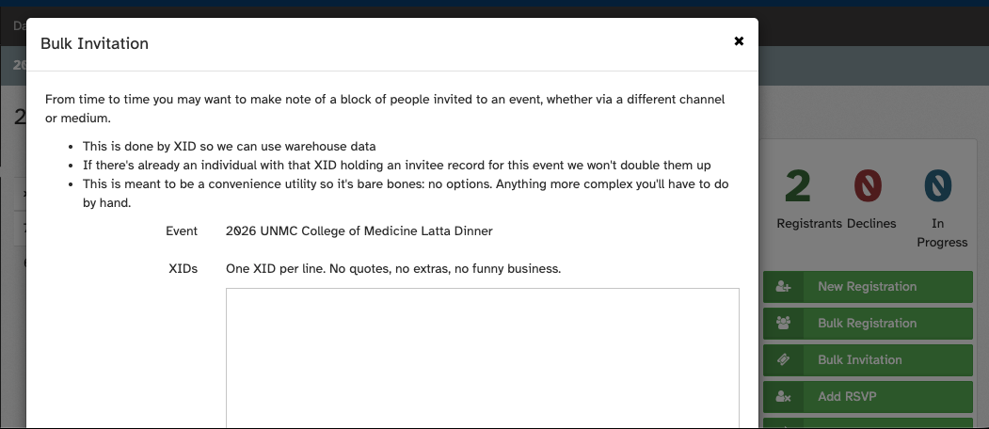Click the green Registrants count of 2

click(x=798, y=186)
